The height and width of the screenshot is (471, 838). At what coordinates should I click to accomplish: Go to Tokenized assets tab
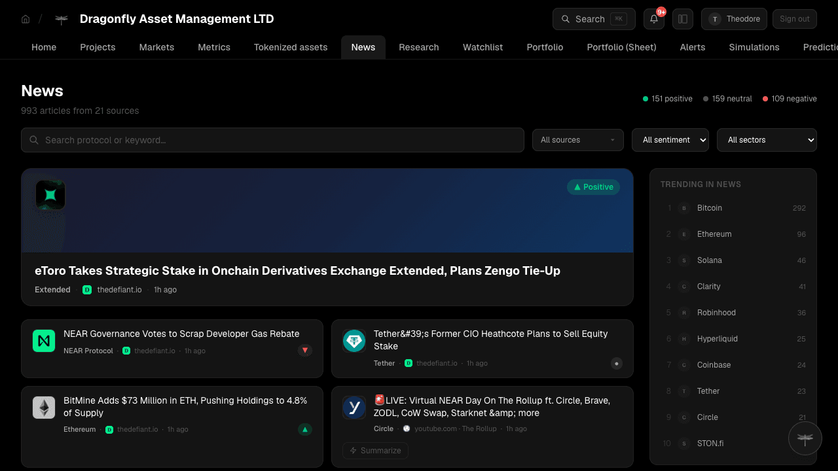(x=291, y=47)
